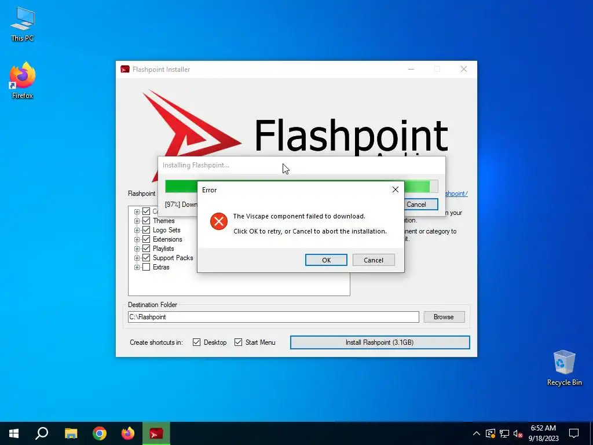Click Install Flashpoint (3.1GB) button
Viewport: 593px width, 445px height.
[380, 342]
